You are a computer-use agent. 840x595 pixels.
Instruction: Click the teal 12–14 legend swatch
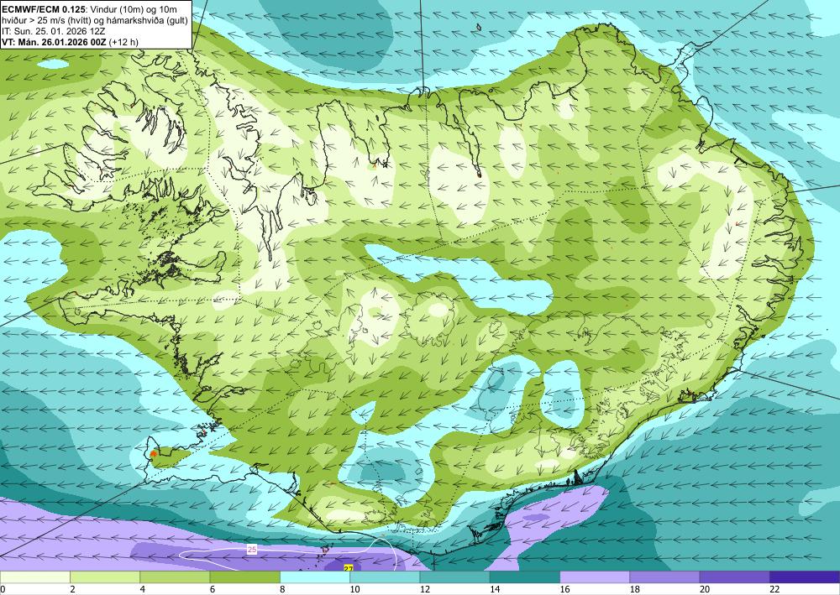point(454,577)
